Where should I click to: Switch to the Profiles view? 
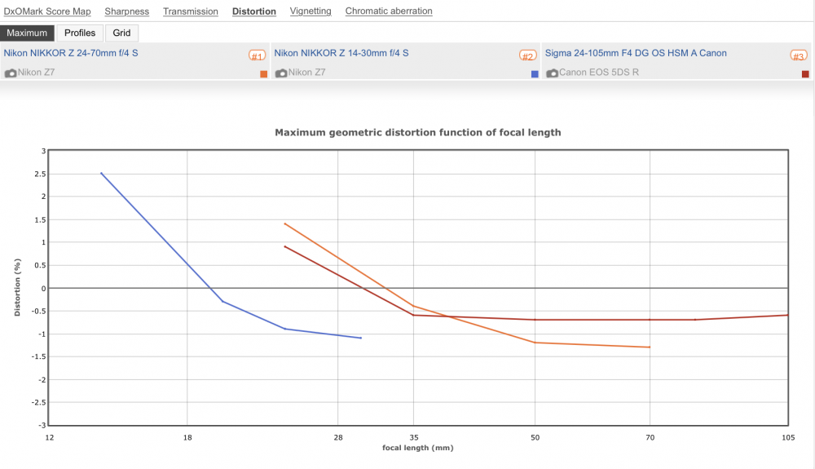(80, 33)
